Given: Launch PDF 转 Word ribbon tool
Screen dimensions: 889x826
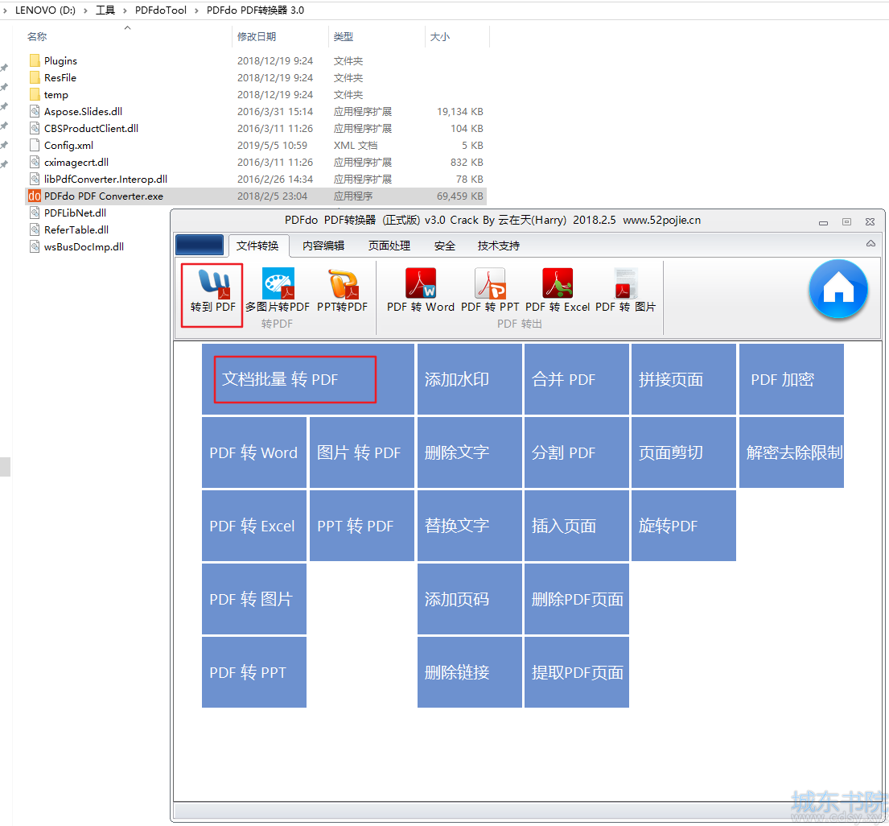Looking at the screenshot, I should (421, 290).
